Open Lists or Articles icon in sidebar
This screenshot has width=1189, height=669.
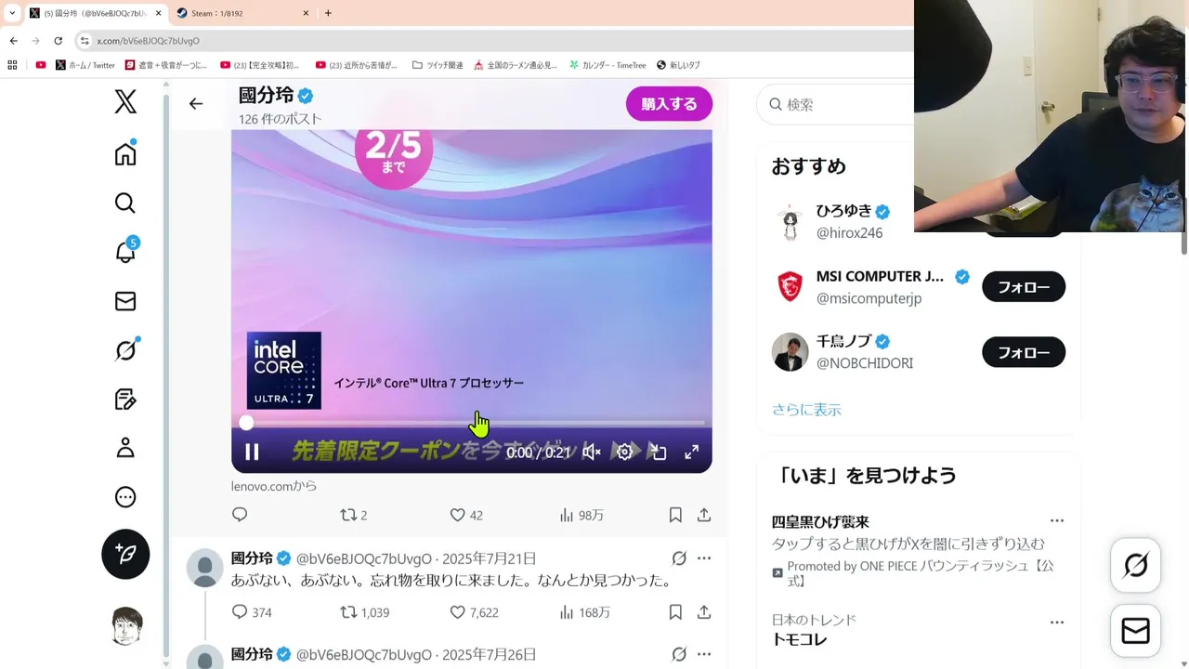[125, 400]
